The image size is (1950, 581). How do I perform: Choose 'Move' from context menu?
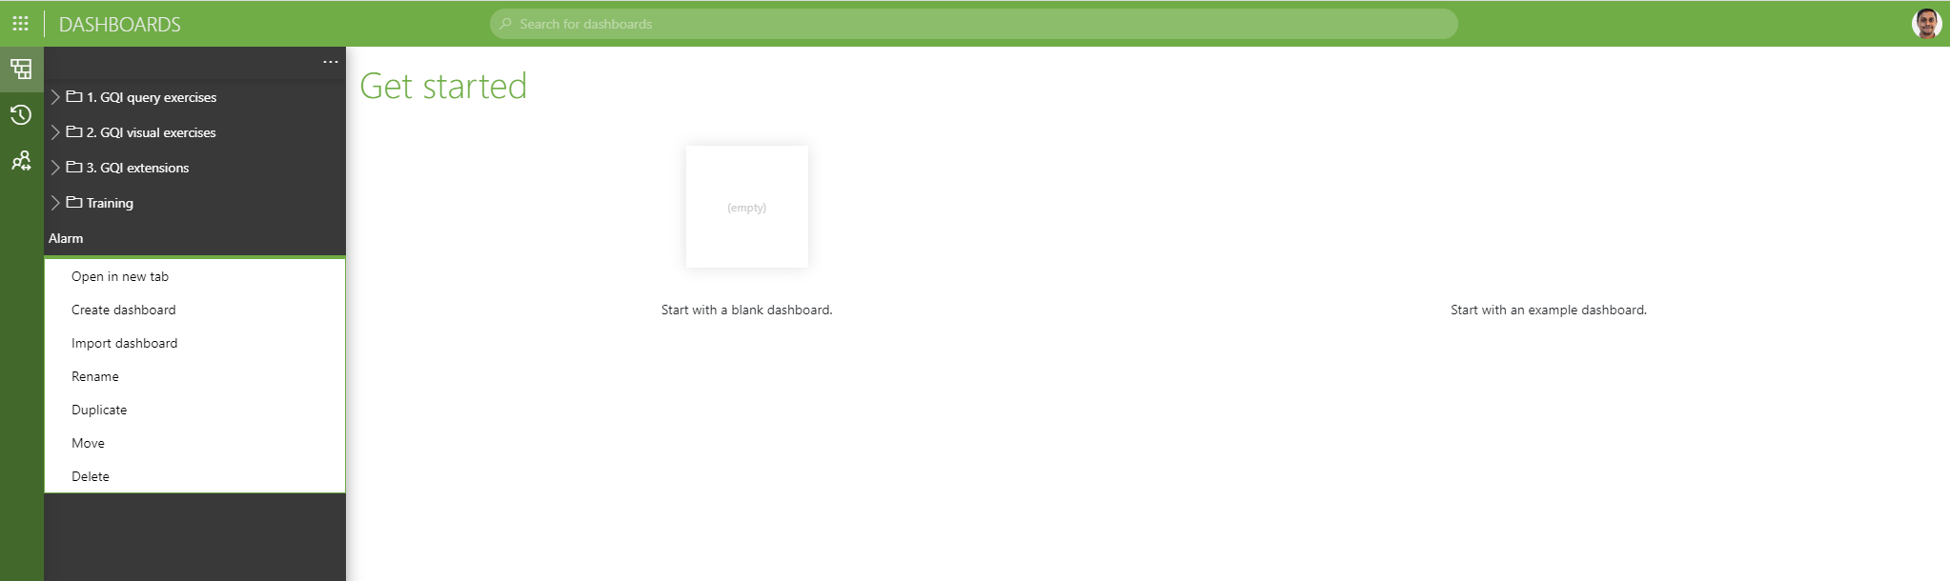pyautogui.click(x=194, y=443)
